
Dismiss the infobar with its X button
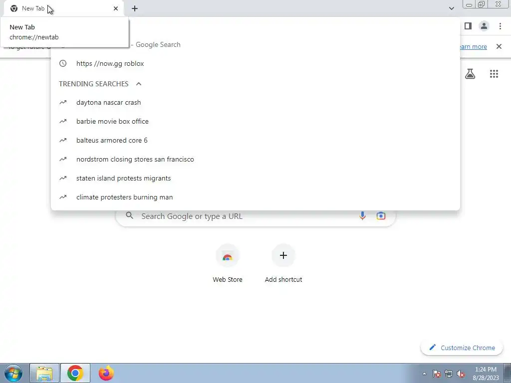[499, 46]
